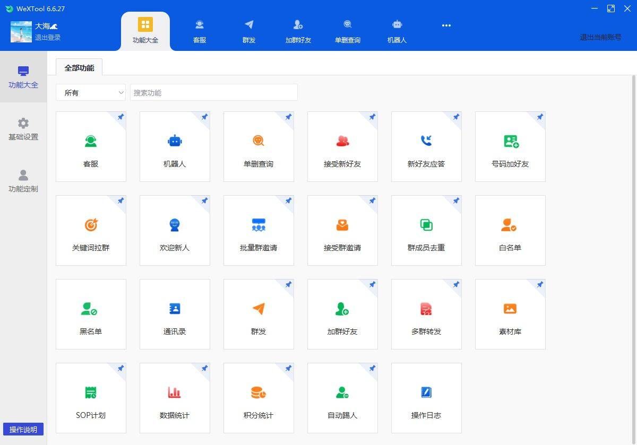Click the 搜索功能 search field
Image resolution: width=637 pixels, height=445 pixels.
[213, 93]
